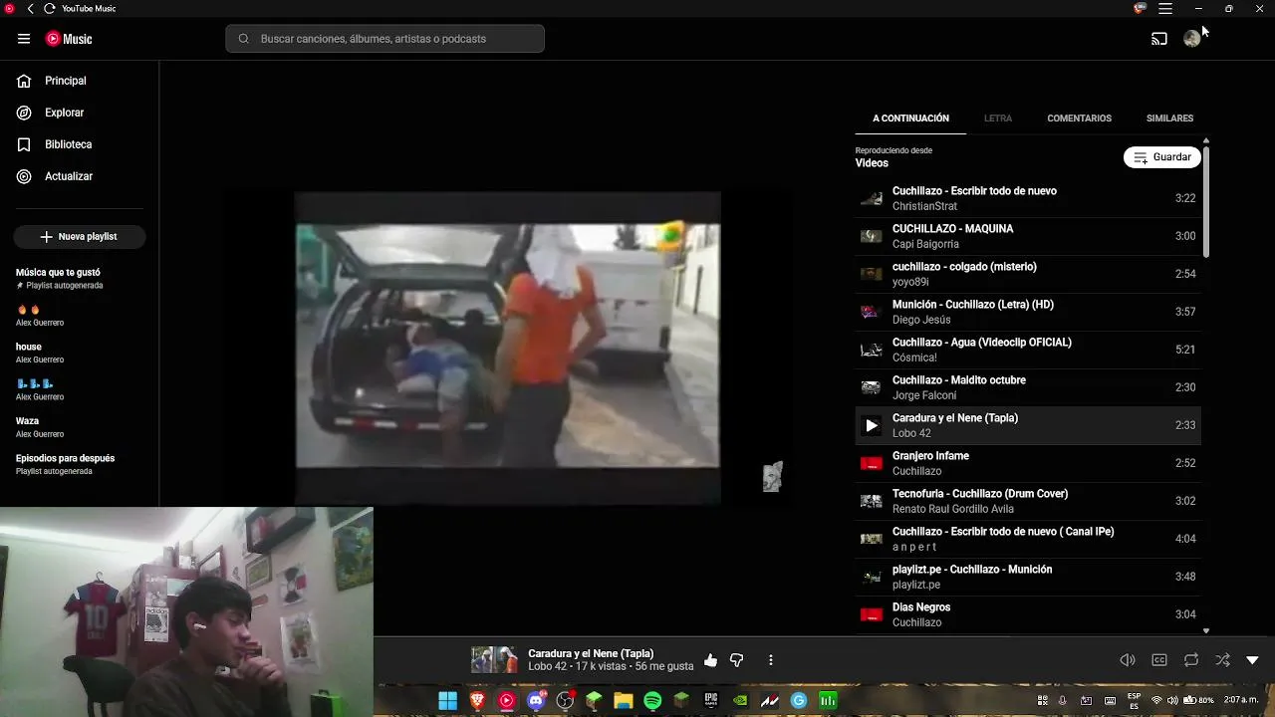This screenshot has height=717, width=1275.
Task: Click thumbnail of 'CUCHILLAZO - MAQUINA' row
Action: [x=872, y=236]
